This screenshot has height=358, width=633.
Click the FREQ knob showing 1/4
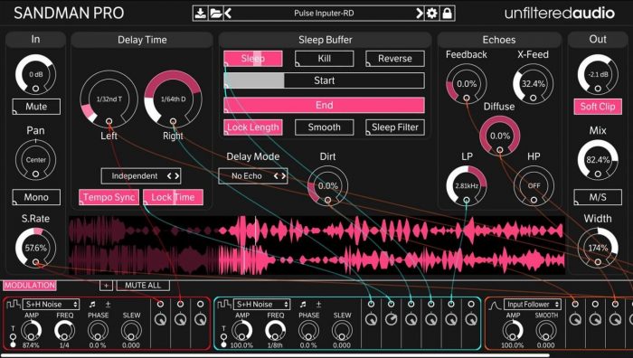[x=64, y=331]
